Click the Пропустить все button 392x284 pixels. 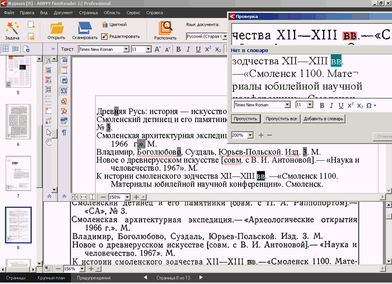point(281,119)
